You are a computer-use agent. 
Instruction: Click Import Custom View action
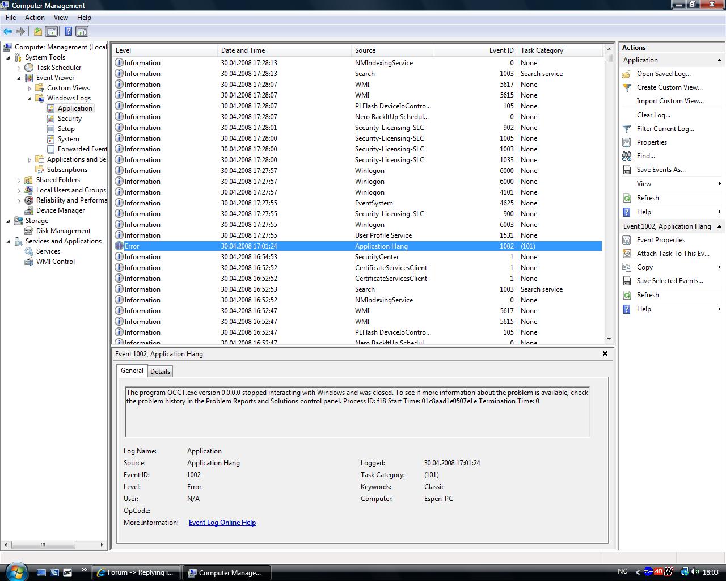point(670,101)
